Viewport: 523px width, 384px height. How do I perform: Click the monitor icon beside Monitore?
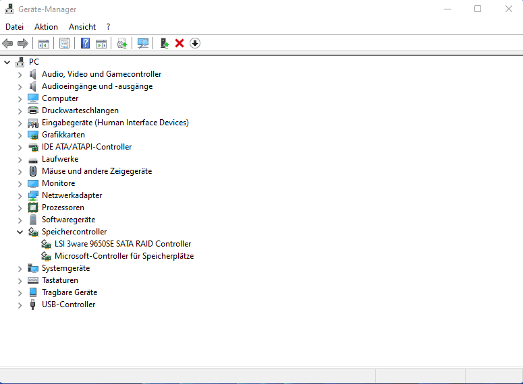(x=32, y=183)
